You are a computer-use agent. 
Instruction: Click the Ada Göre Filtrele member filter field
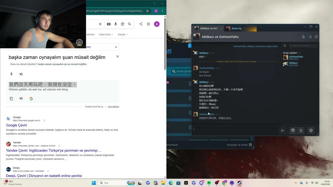(303, 46)
